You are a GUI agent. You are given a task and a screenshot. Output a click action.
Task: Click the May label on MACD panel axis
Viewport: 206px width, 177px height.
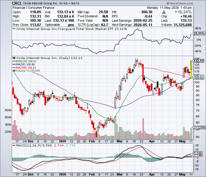coord(182,174)
